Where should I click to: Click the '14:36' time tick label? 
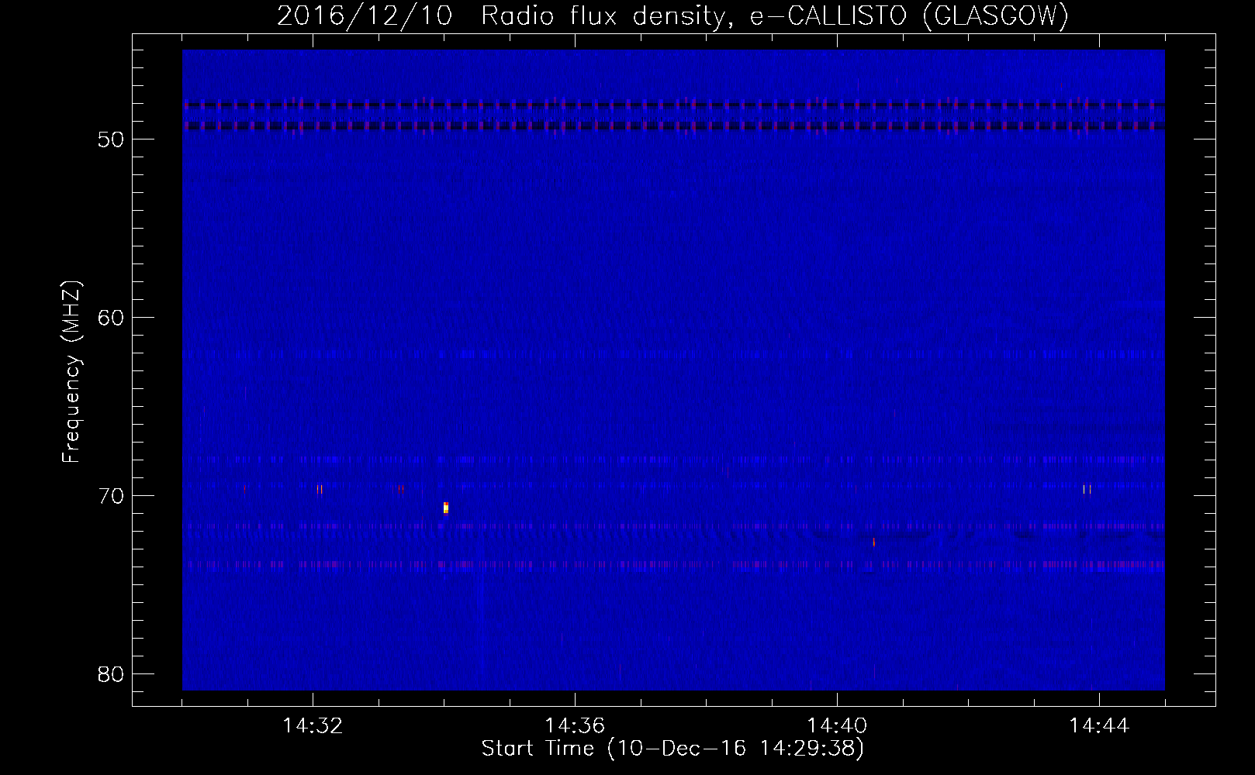click(575, 726)
